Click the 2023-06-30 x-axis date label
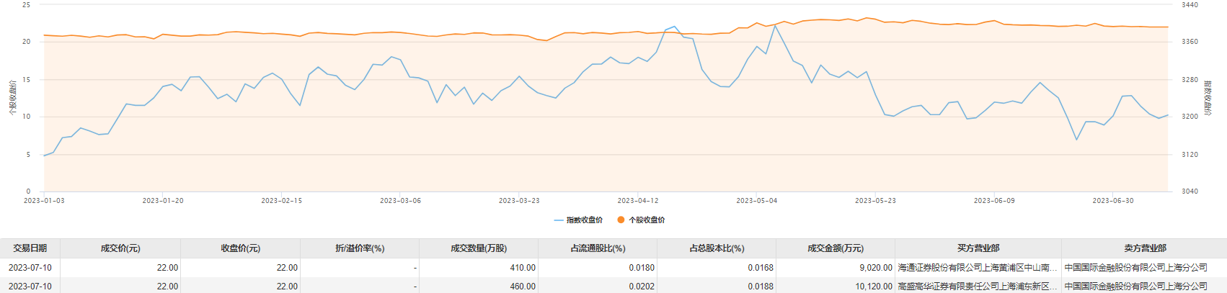The height and width of the screenshot is (293, 1227). (x=1113, y=201)
